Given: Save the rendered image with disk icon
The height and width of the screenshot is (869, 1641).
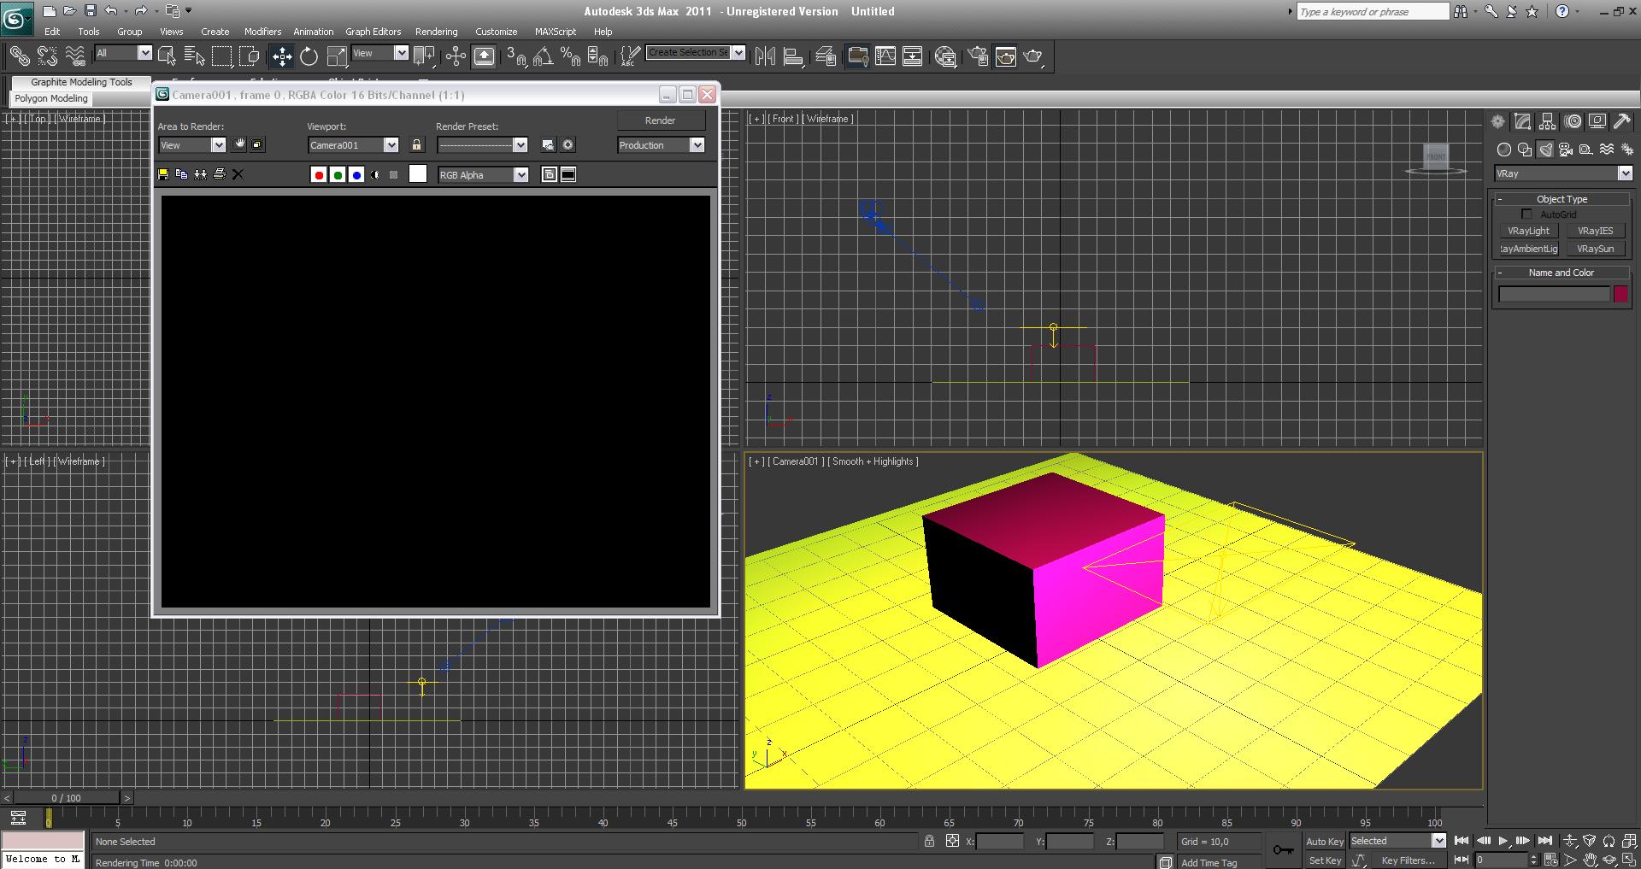Looking at the screenshot, I should coord(163,174).
